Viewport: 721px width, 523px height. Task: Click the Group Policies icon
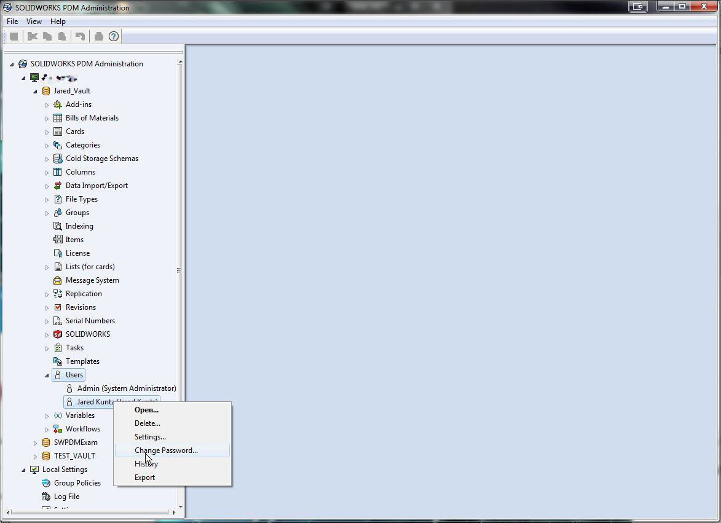coord(46,483)
